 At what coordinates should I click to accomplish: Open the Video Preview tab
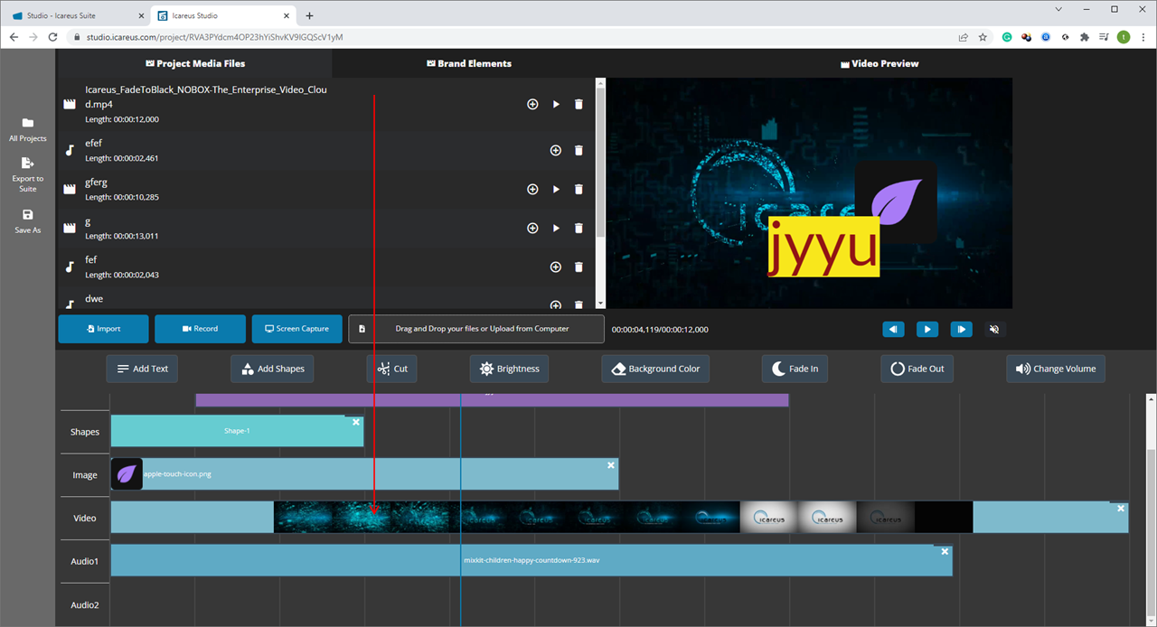pos(879,64)
